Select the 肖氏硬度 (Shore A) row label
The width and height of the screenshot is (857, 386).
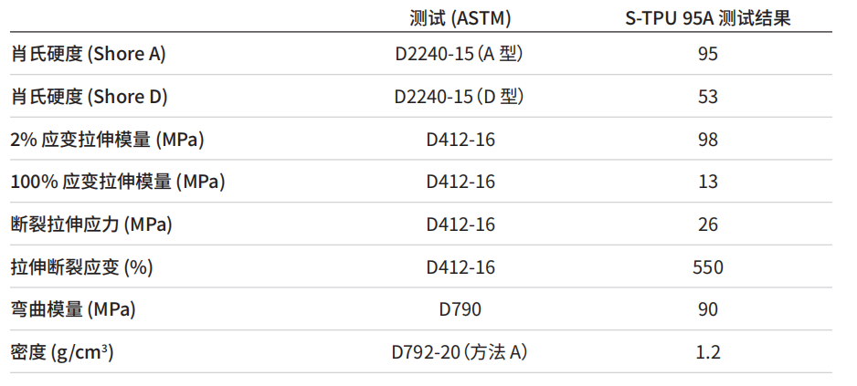tap(88, 54)
